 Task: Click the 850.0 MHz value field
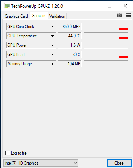click(70, 27)
